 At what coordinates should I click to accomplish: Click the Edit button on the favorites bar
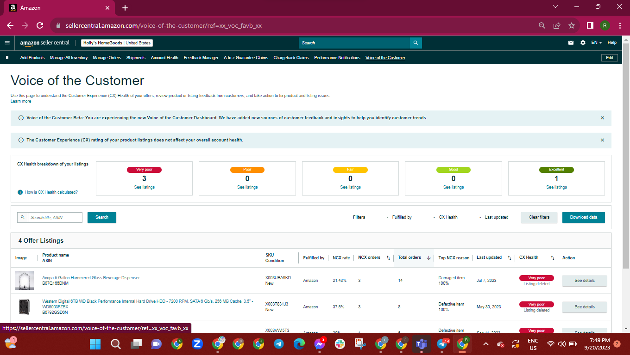pos(610,58)
